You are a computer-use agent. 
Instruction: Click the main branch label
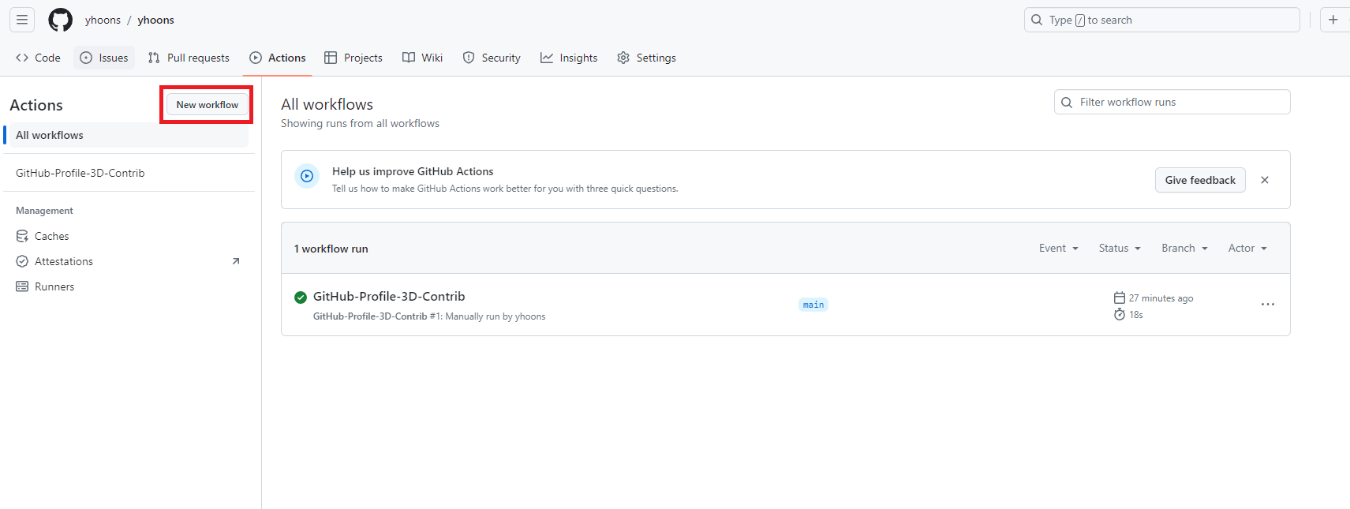[813, 305]
